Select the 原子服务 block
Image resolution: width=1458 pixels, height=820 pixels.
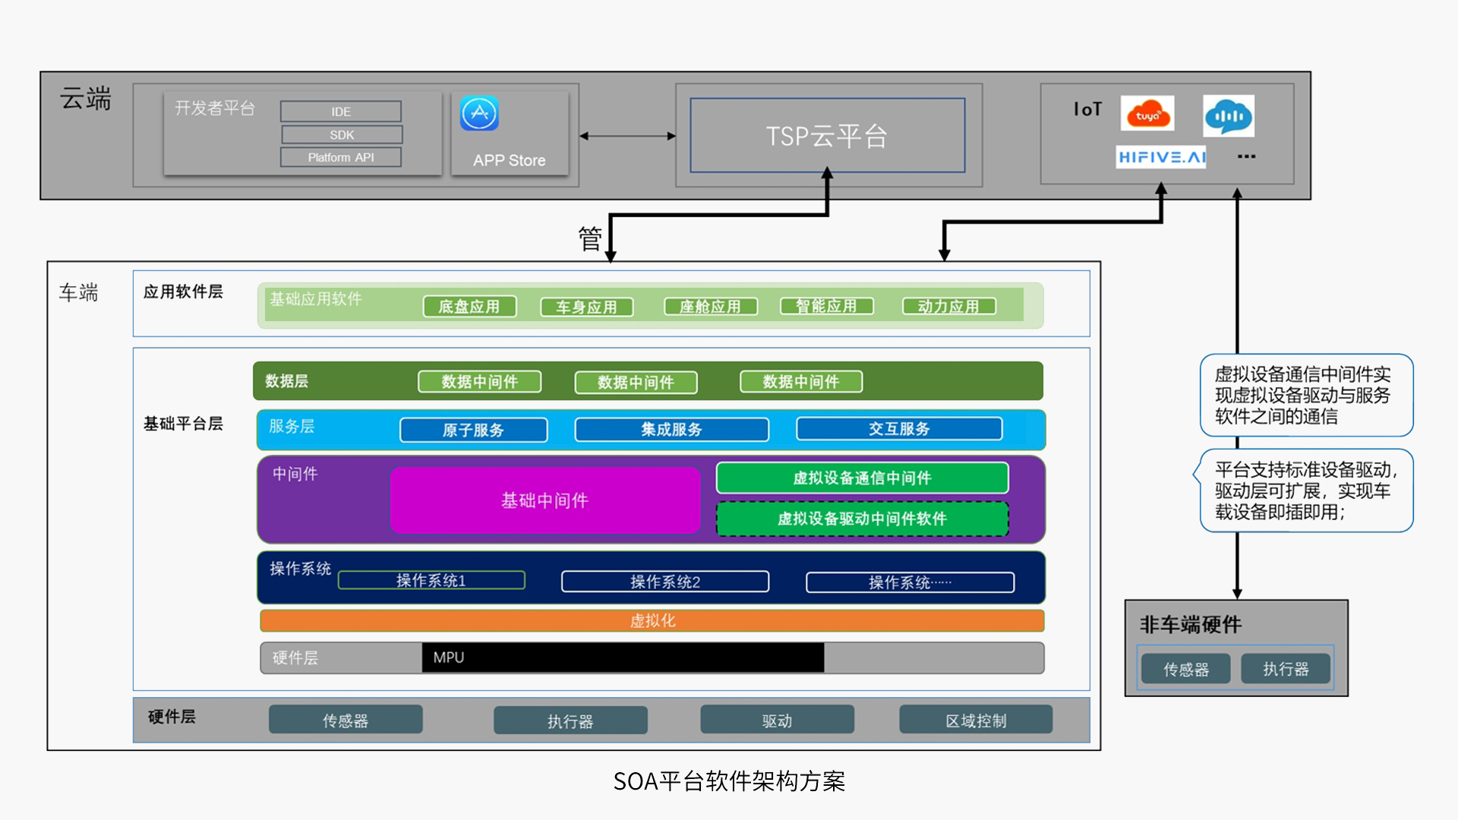click(473, 430)
